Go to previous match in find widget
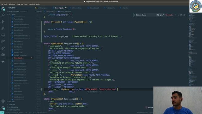 [x=175, y=15]
